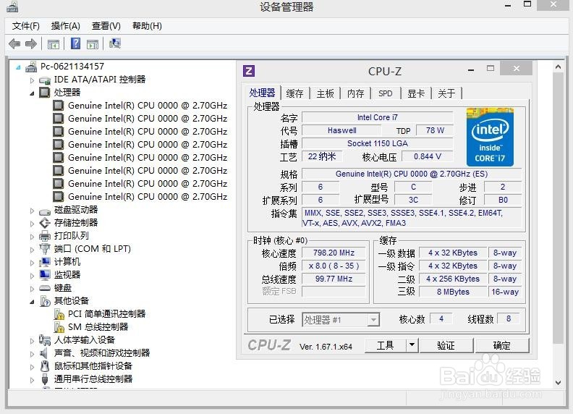
Task: Click the Intel inside Core i7 logo
Action: coord(490,137)
